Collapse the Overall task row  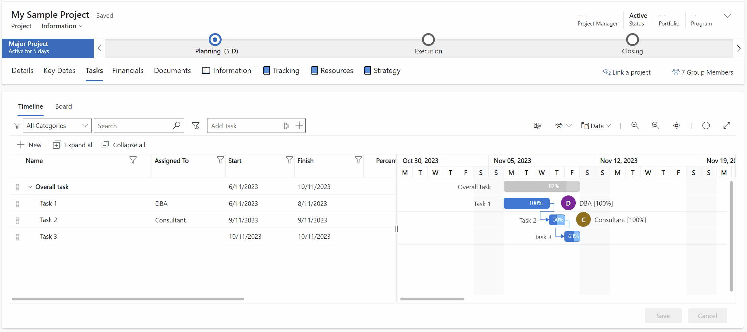pos(30,187)
